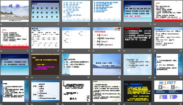
Task: Click the slide number label 17
Action: [150, 77]
